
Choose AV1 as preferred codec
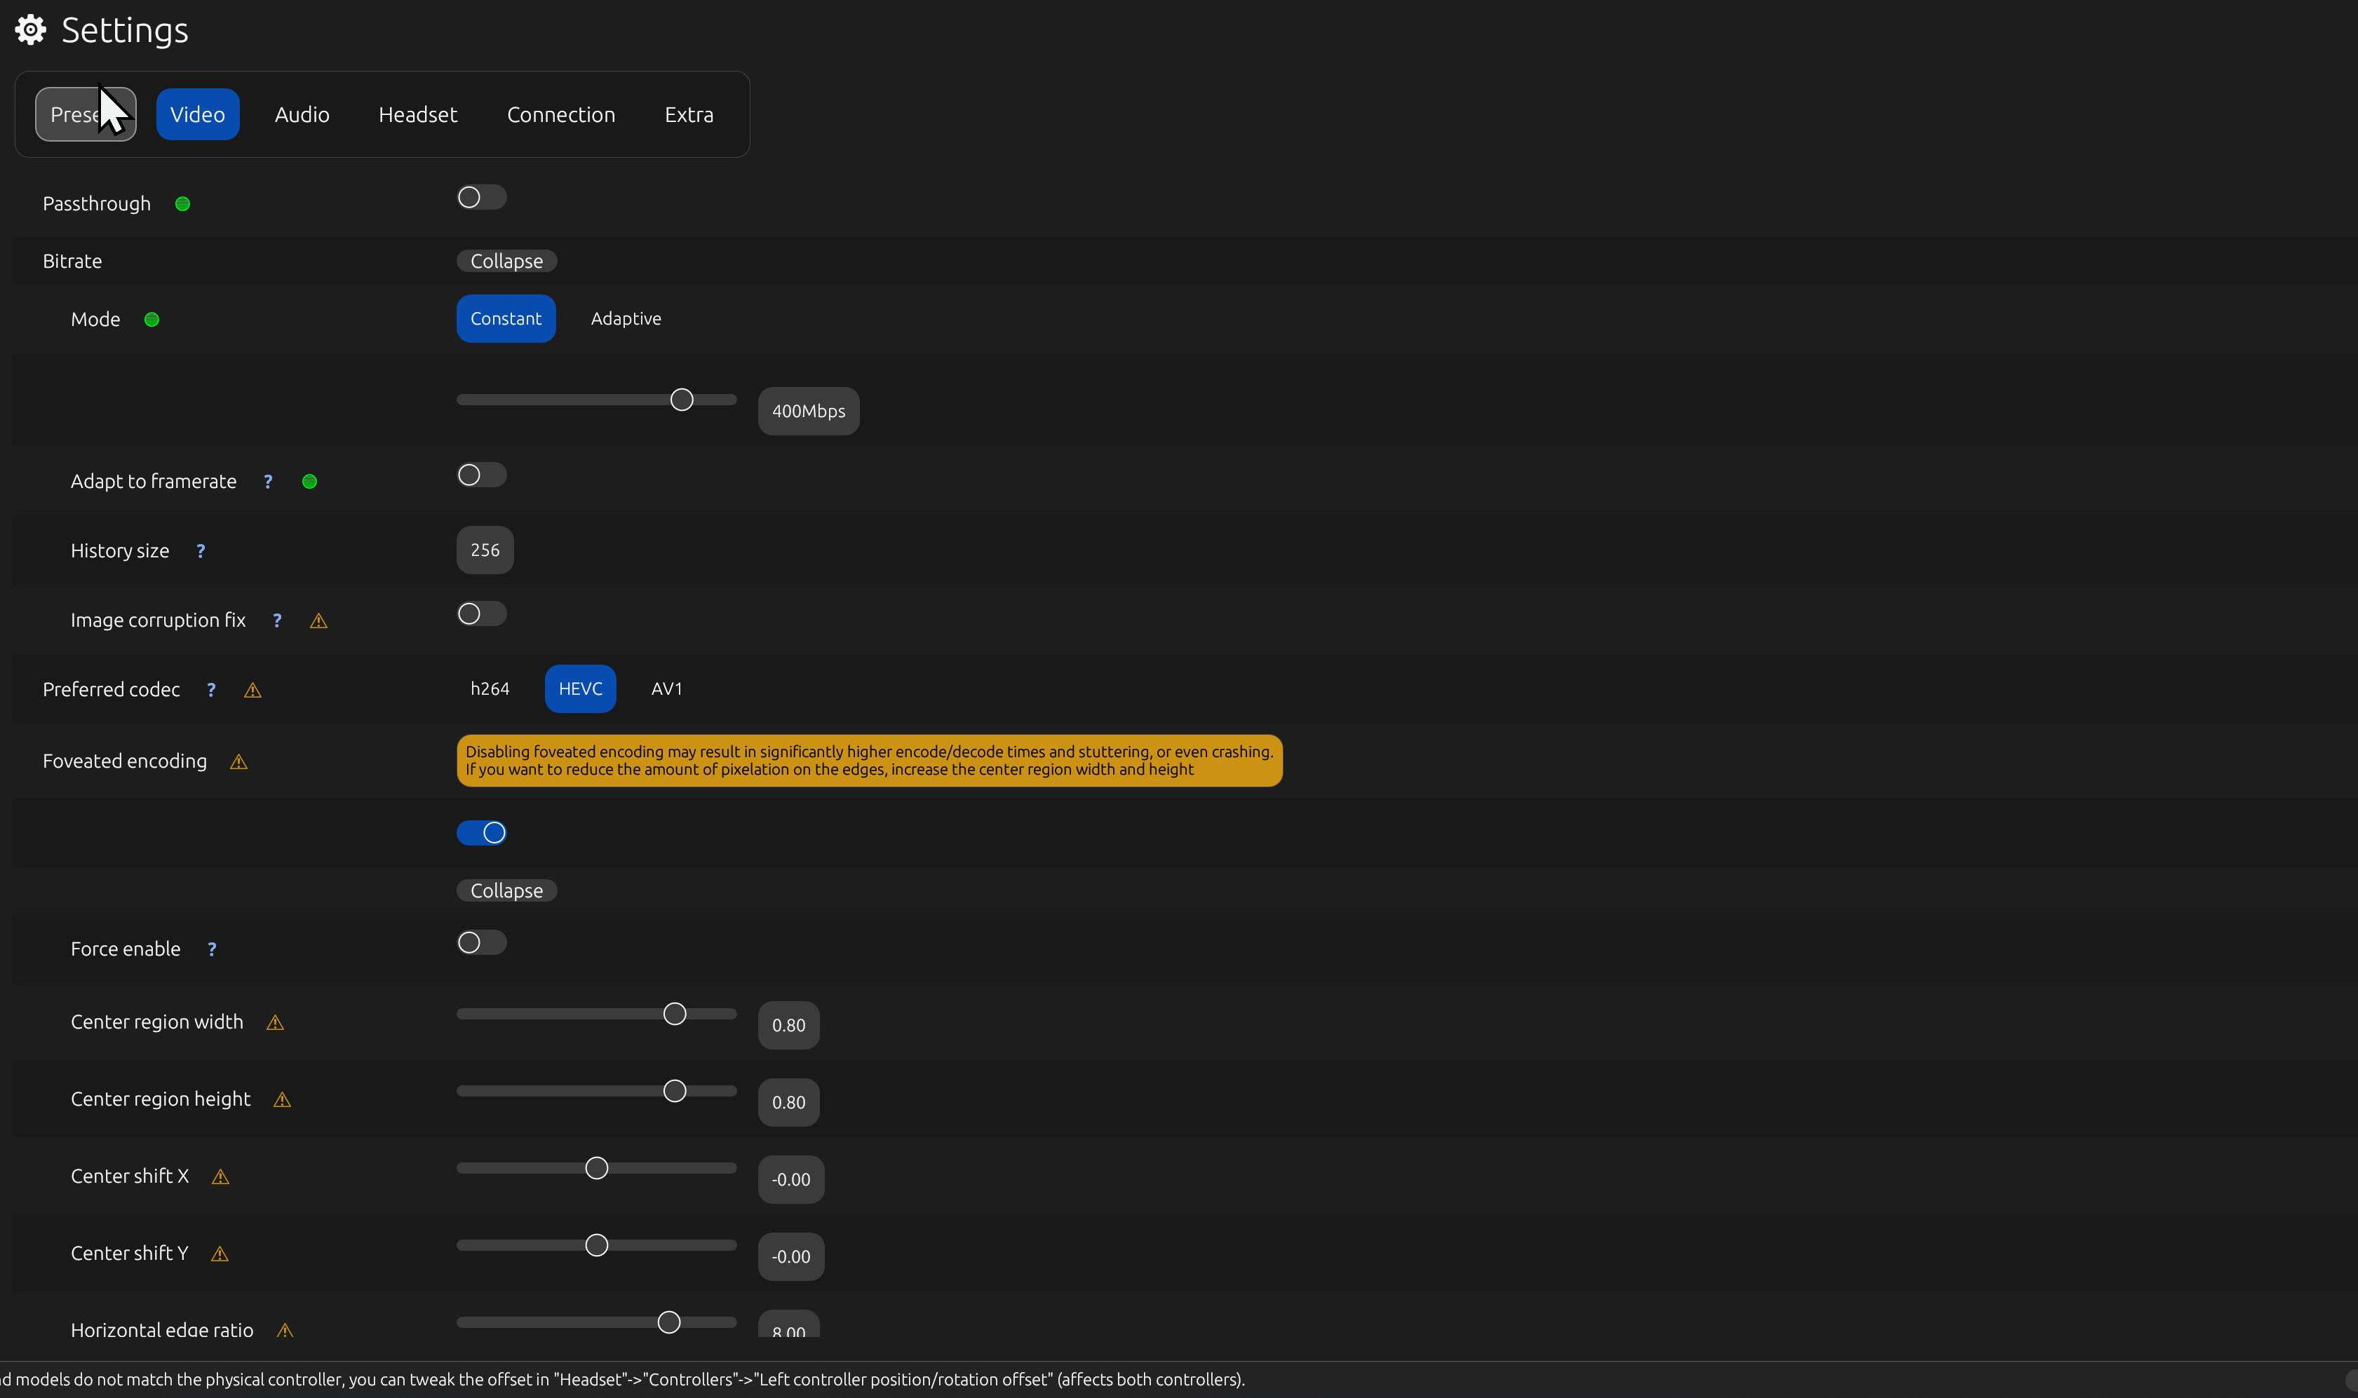click(666, 688)
